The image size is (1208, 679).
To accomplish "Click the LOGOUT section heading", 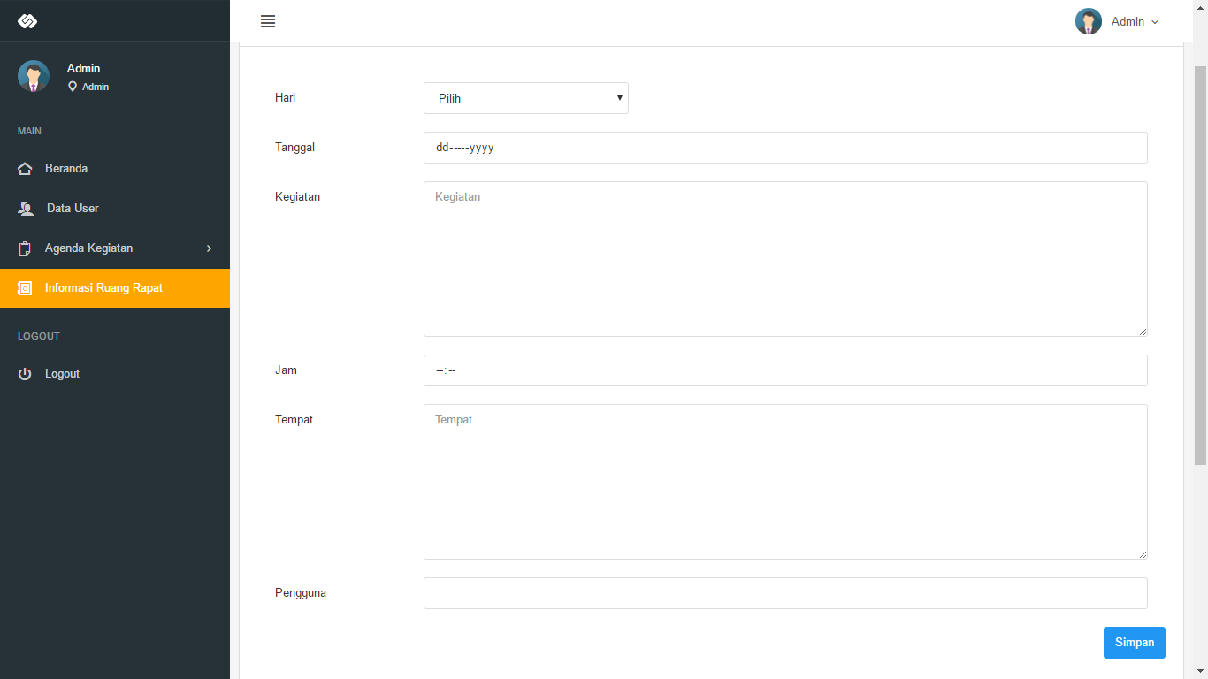I will (39, 336).
